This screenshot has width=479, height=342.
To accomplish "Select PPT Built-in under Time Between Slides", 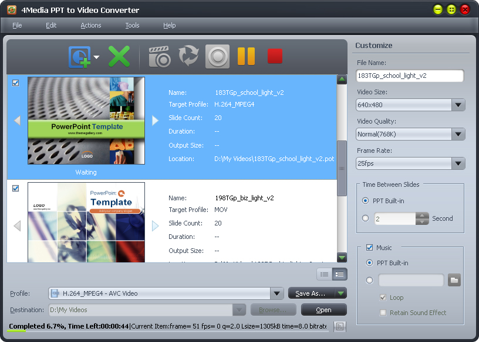I will click(x=365, y=201).
